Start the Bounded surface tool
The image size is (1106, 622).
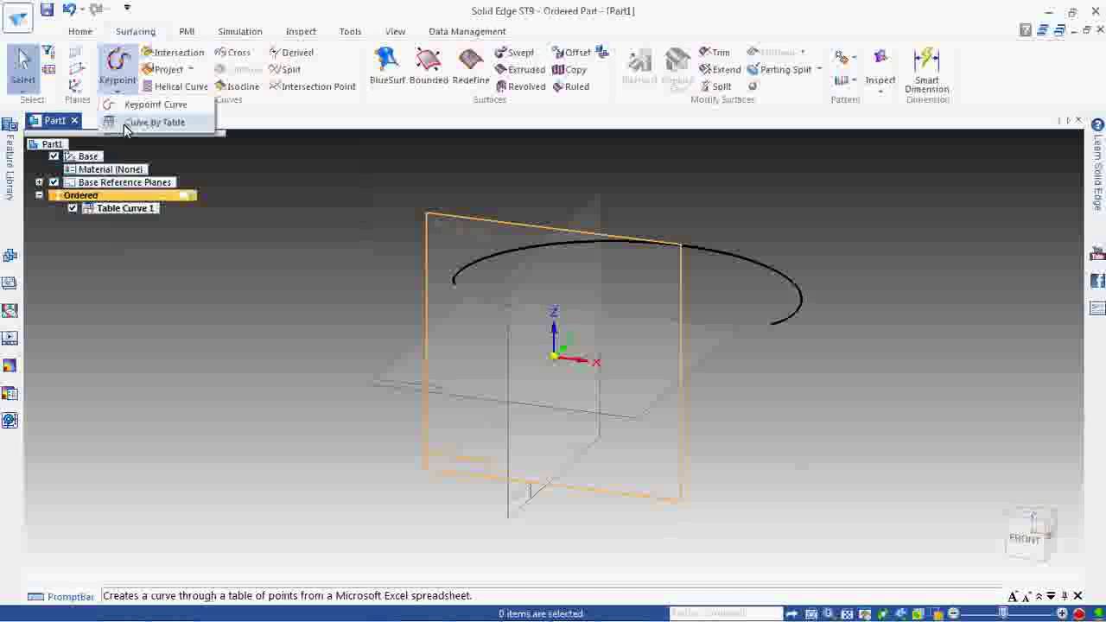coord(429,67)
